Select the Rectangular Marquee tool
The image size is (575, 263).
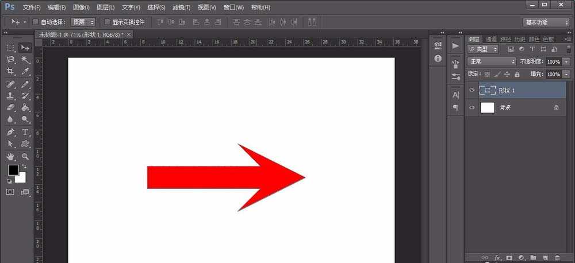click(10, 48)
